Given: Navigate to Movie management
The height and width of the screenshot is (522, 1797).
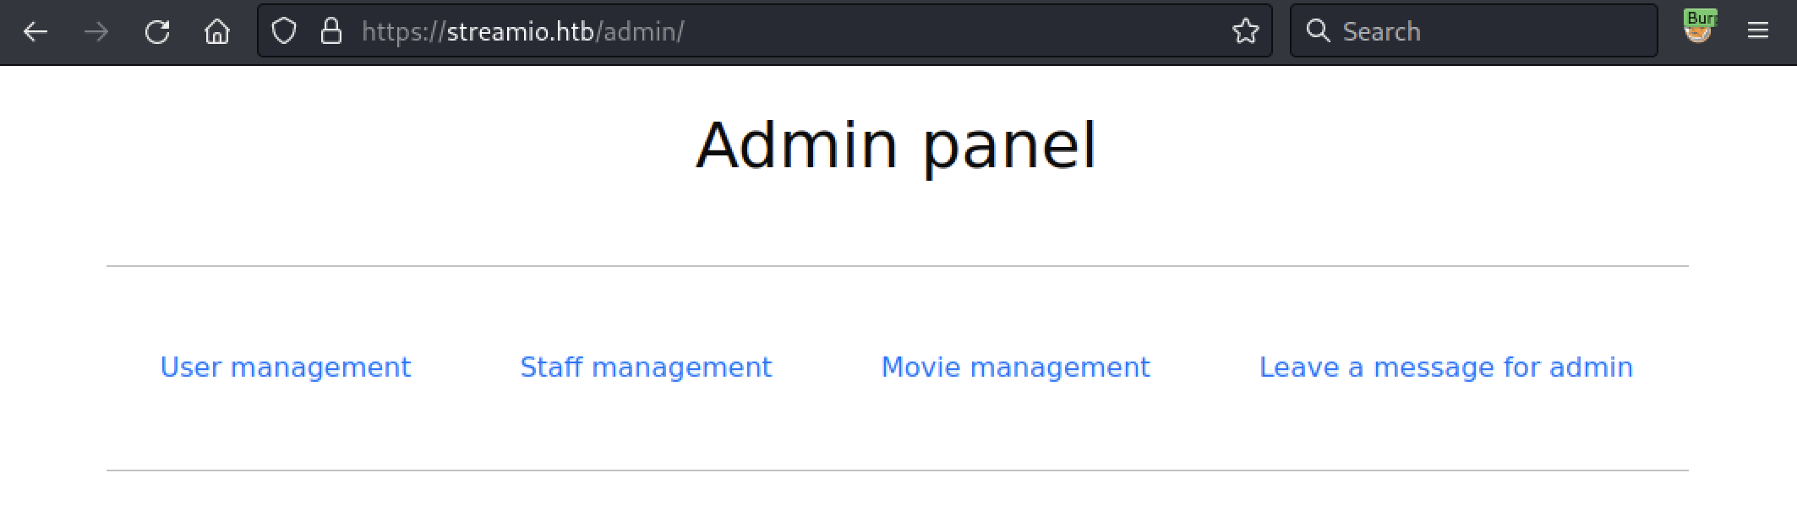Looking at the screenshot, I should coord(1015,367).
